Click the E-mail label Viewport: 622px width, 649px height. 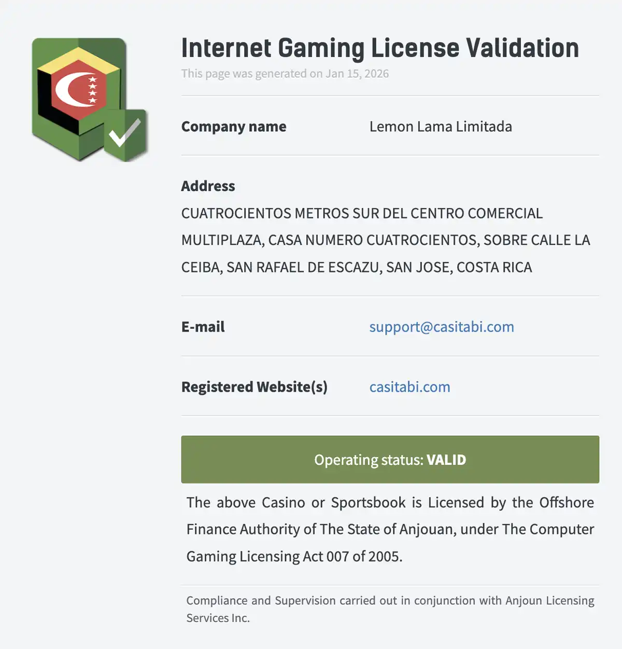coord(203,327)
